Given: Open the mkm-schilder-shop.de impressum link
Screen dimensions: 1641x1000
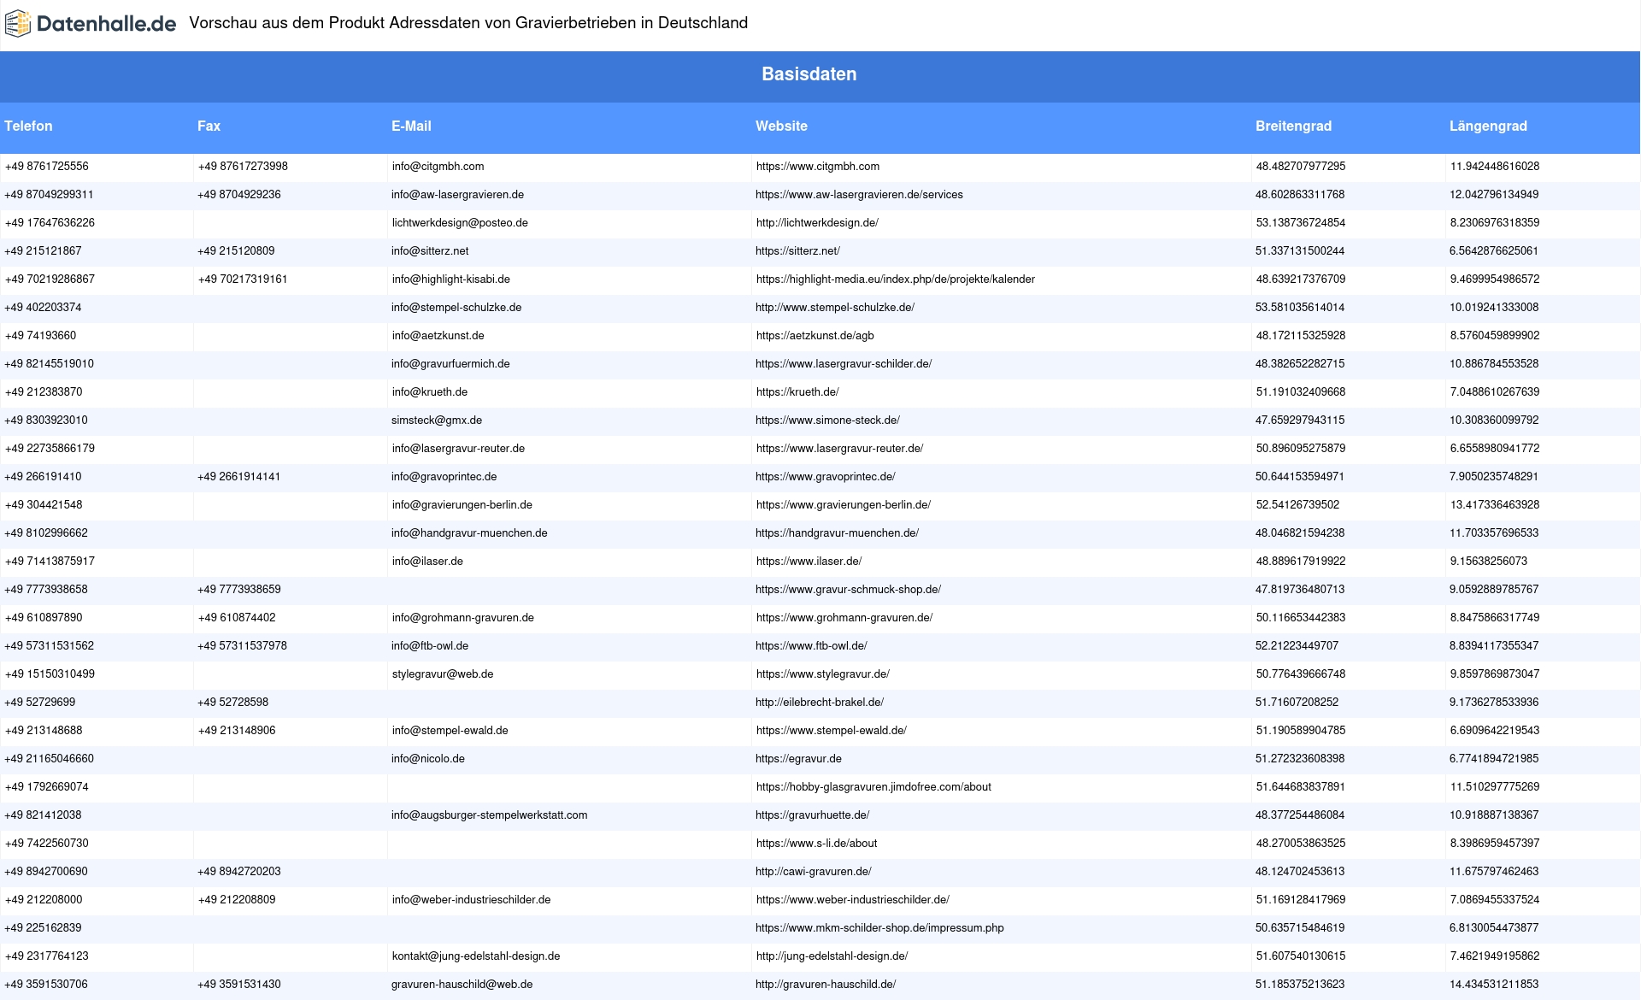Looking at the screenshot, I should point(879,928).
